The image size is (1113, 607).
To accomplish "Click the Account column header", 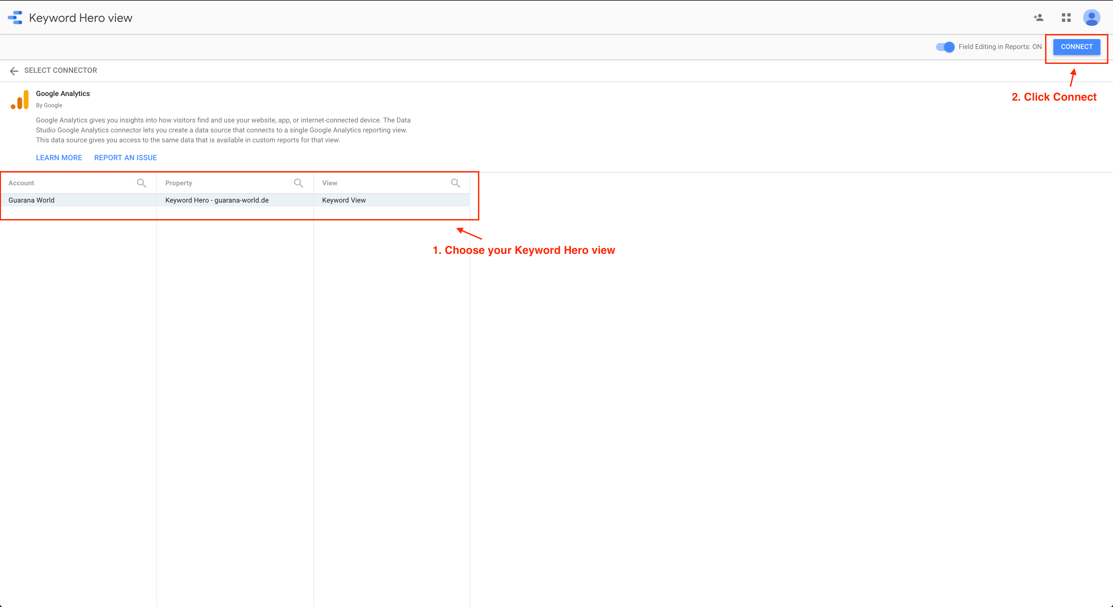I will [21, 183].
